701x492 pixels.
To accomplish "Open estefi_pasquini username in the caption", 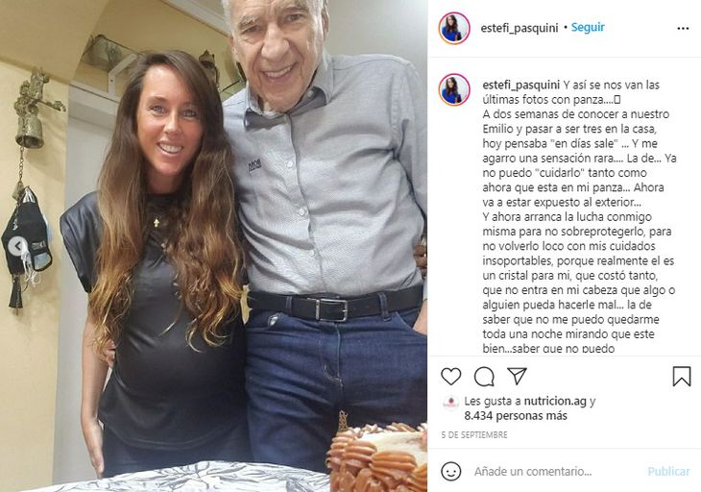I will (520, 85).
